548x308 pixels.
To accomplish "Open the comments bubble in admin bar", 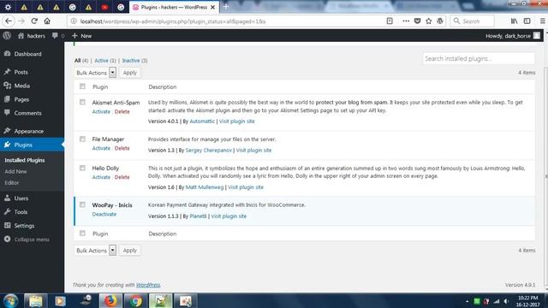I will [x=58, y=36].
